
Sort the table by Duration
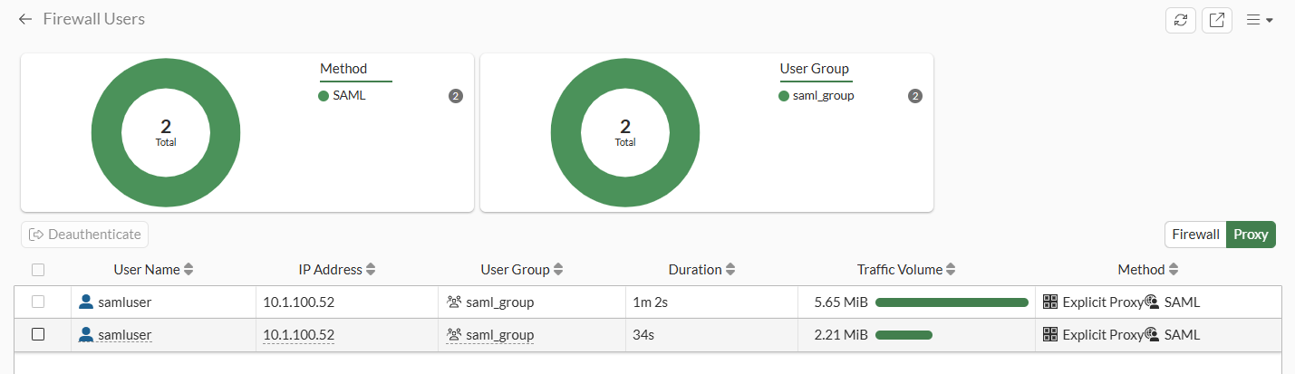tap(730, 270)
